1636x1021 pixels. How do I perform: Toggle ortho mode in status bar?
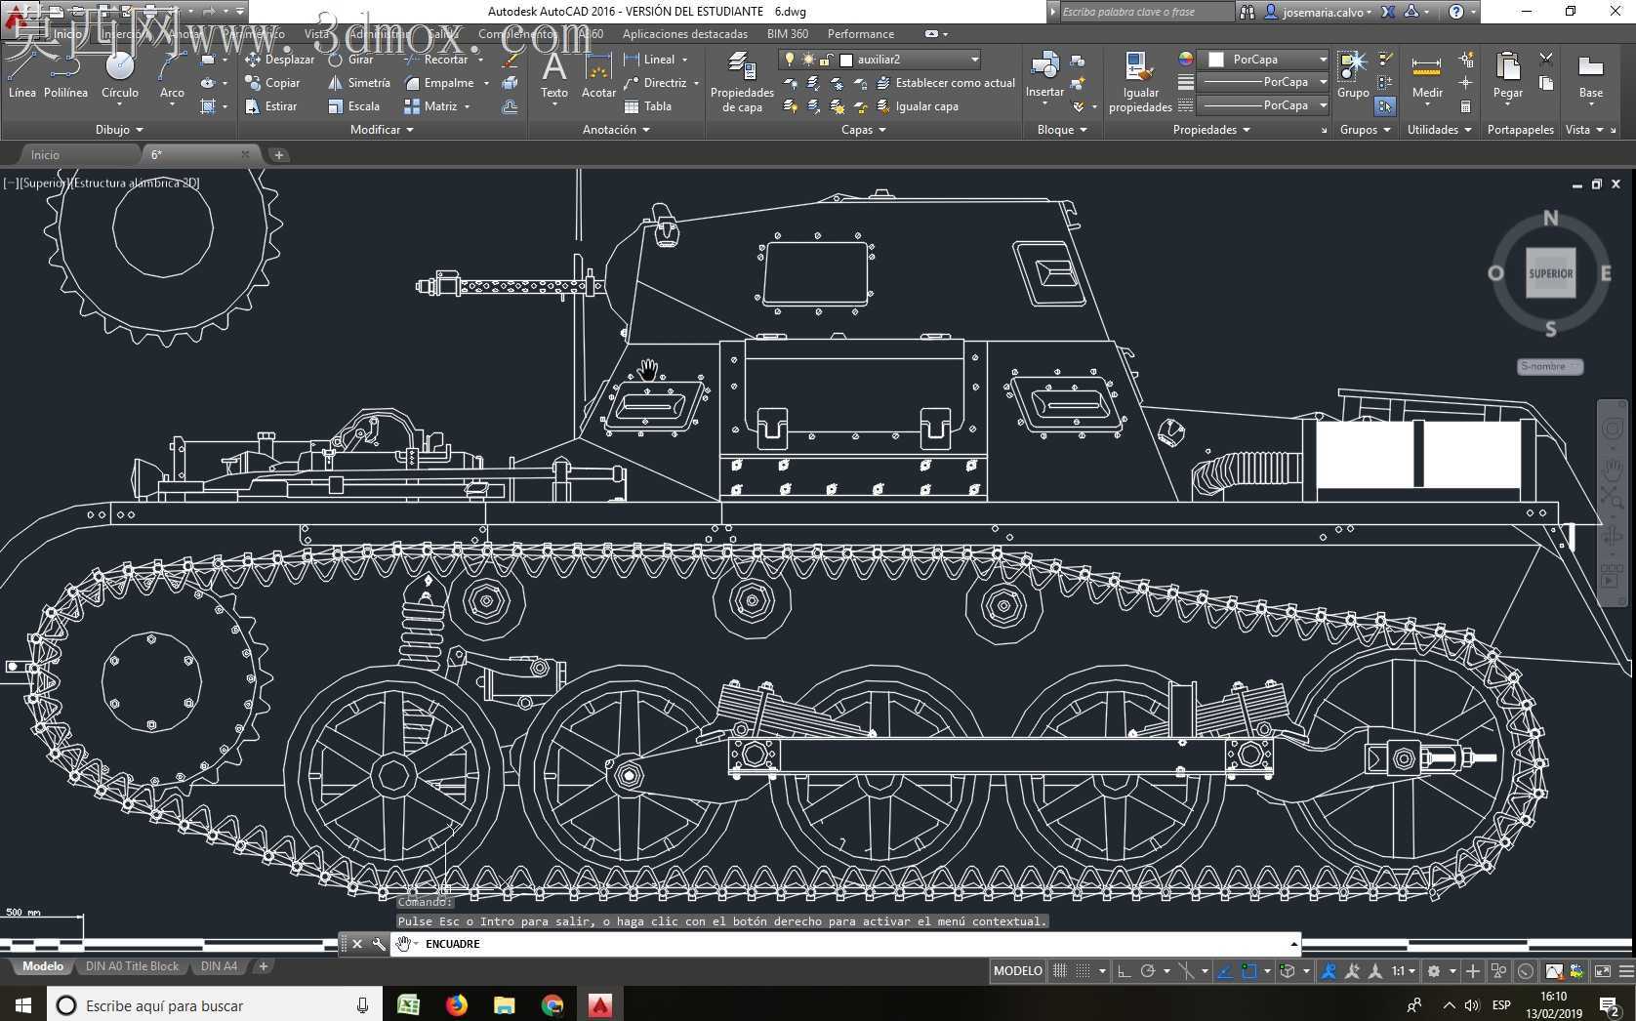pyautogui.click(x=1124, y=971)
